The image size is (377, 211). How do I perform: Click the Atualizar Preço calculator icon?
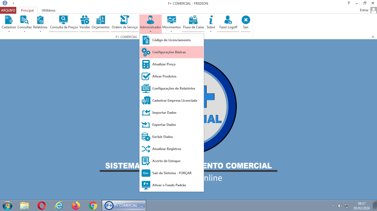pos(146,64)
